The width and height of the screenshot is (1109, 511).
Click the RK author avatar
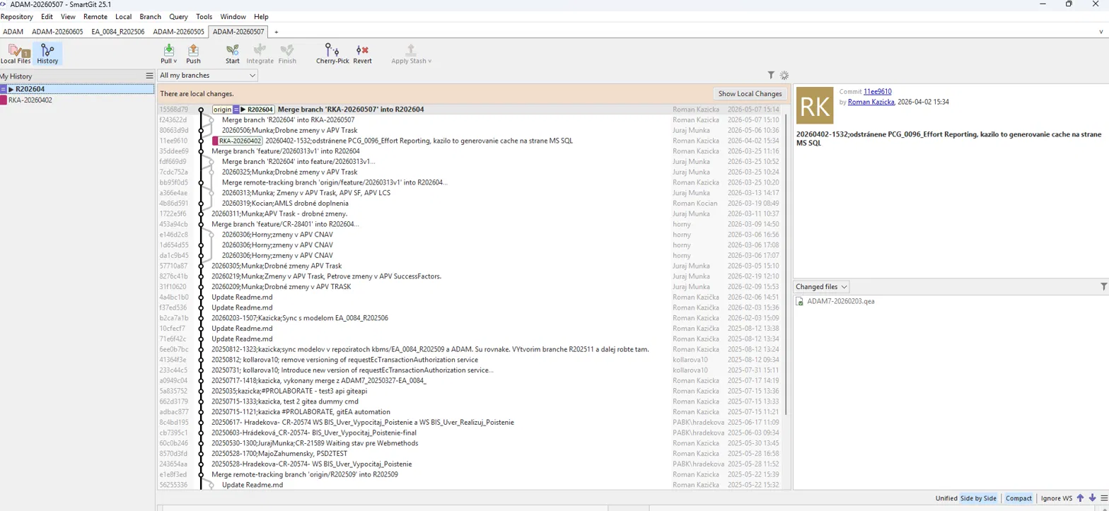(815, 106)
